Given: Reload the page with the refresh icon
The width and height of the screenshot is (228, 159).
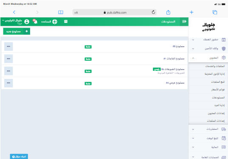Looking at the screenshot, I should coord(153,12).
